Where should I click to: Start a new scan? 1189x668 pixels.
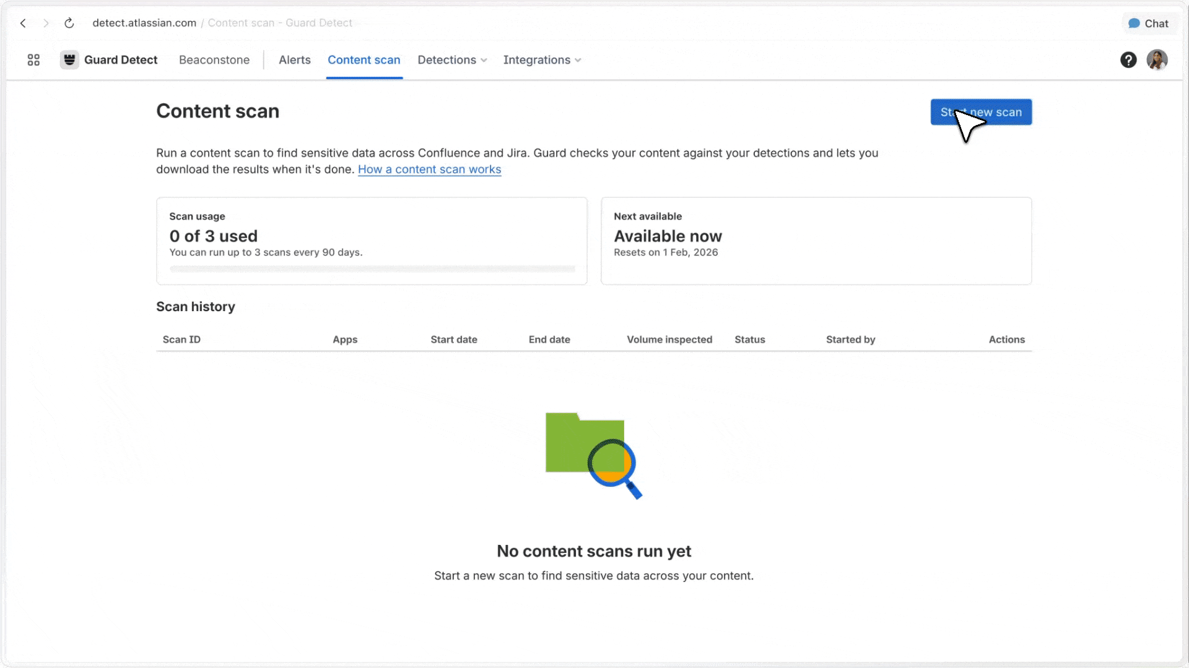coord(981,112)
